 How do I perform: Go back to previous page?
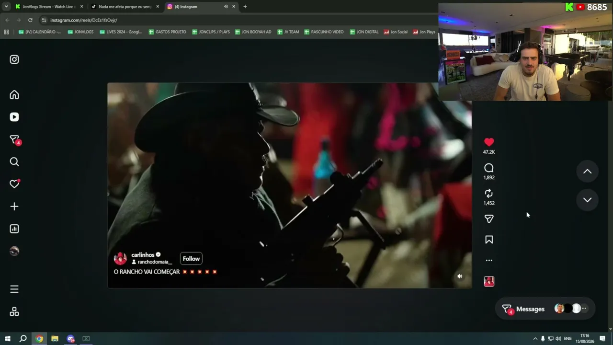[7, 20]
